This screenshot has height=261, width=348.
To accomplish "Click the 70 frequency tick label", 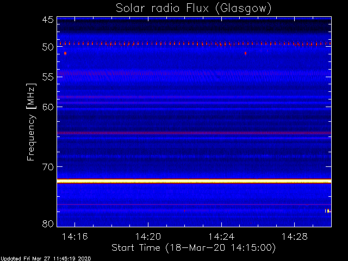I will [48, 167].
